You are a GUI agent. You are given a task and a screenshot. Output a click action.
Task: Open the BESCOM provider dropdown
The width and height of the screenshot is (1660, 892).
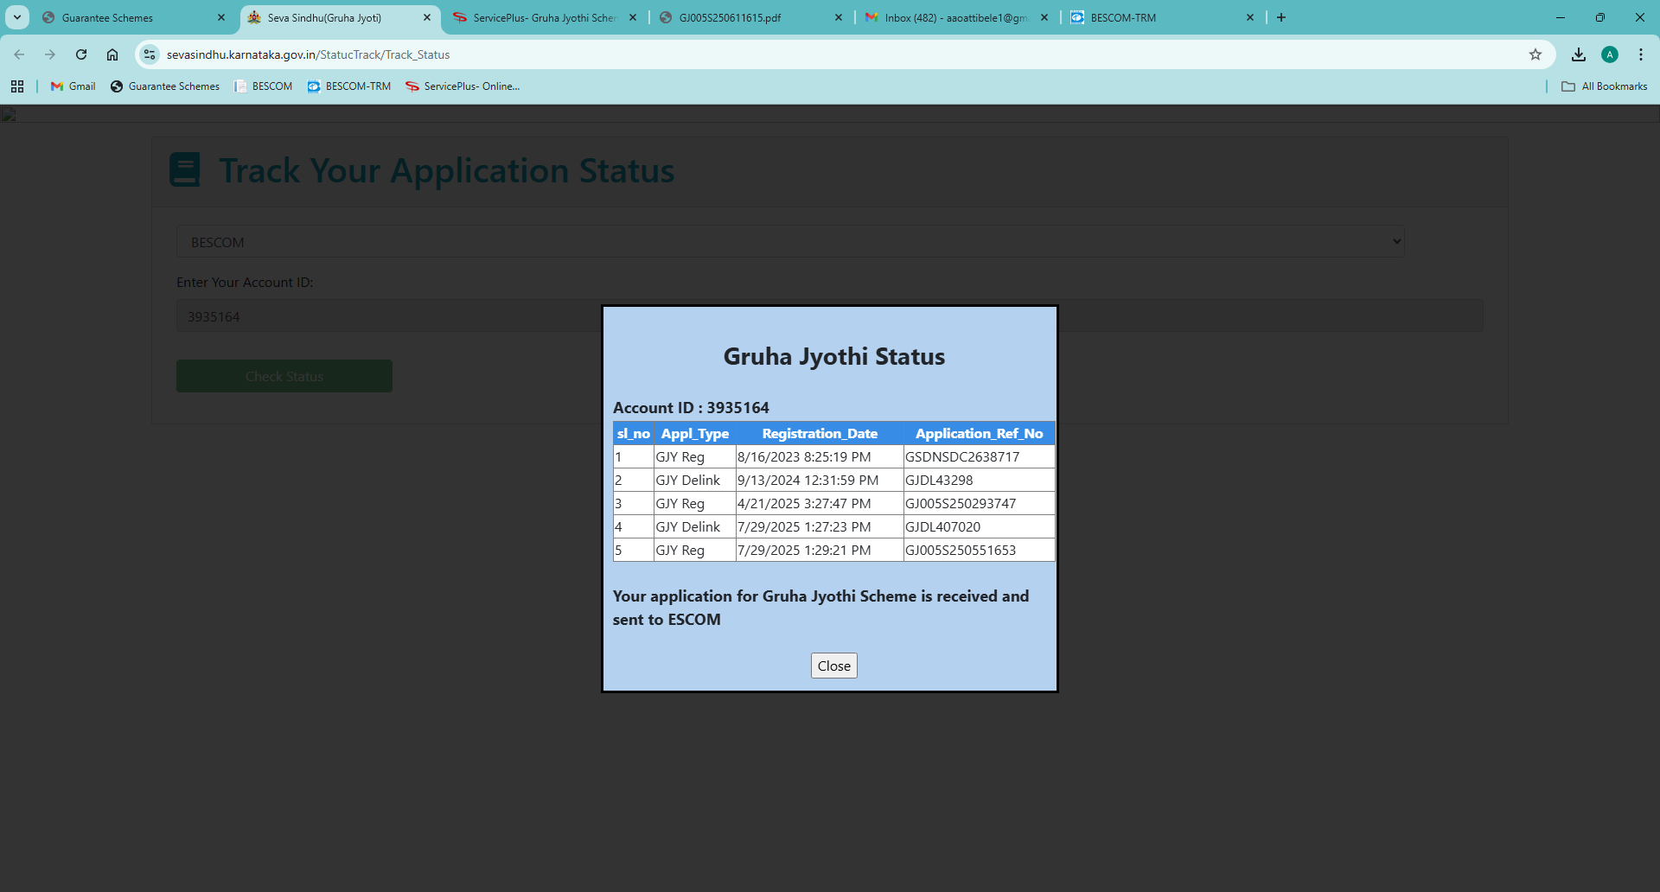coord(789,242)
